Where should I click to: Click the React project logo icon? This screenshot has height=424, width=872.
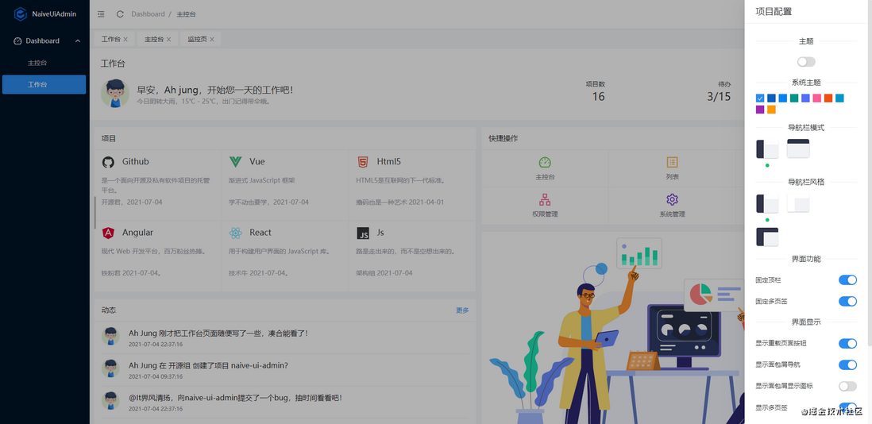235,233
